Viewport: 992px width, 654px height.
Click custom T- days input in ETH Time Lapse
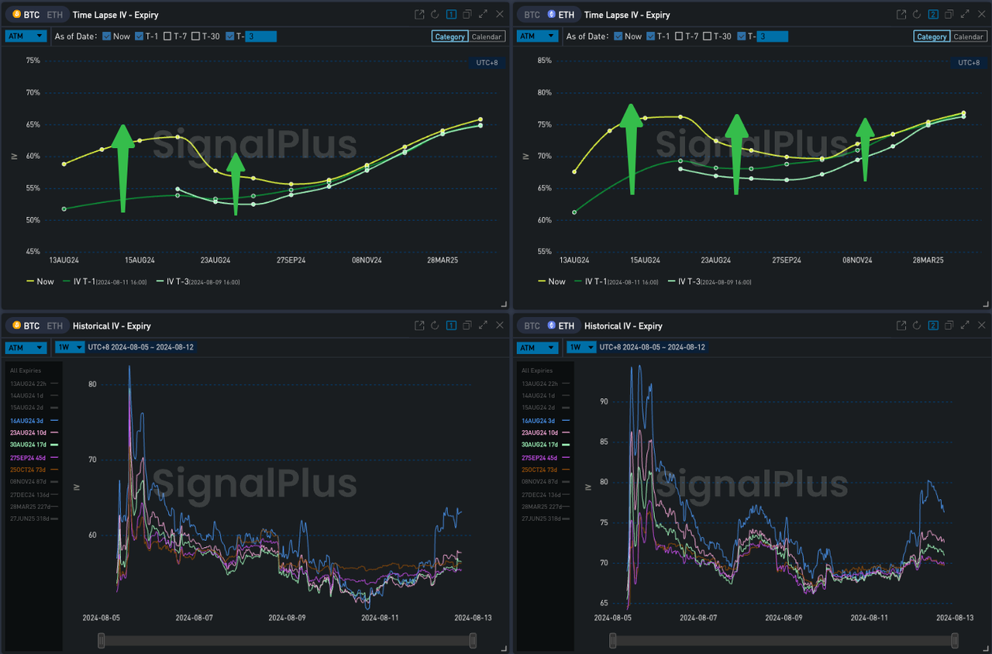pos(772,36)
